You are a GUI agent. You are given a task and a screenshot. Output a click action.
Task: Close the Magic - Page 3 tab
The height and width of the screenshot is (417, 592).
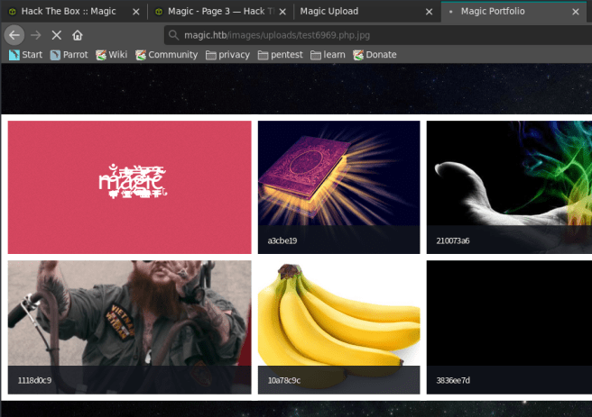pyautogui.click(x=282, y=12)
